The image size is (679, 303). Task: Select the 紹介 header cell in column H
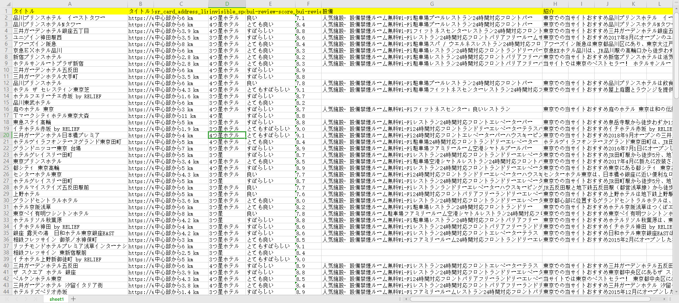555,11
